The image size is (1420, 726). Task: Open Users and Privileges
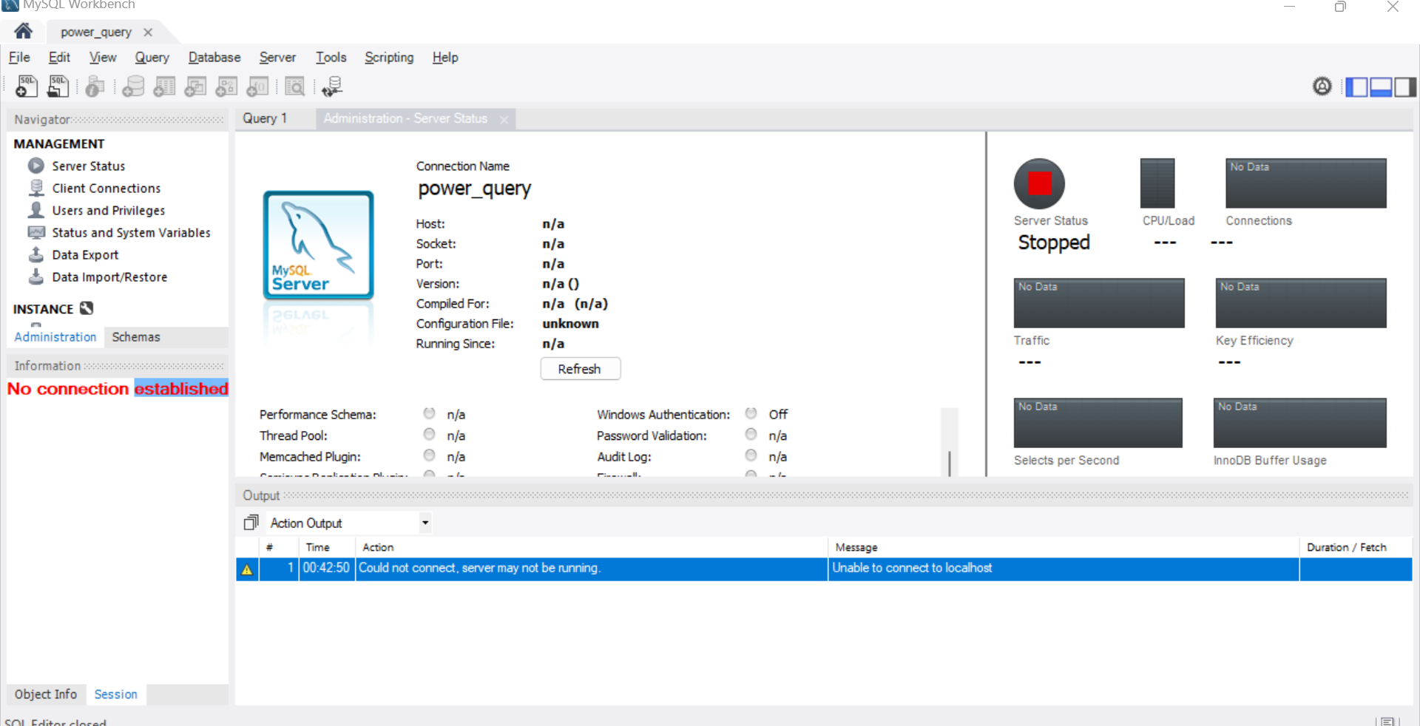pyautogui.click(x=109, y=210)
